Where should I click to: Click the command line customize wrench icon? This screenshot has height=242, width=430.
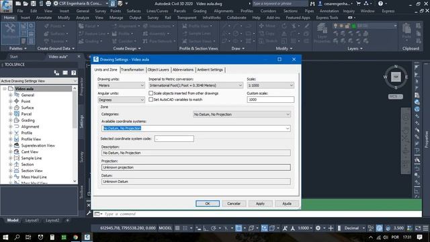point(89,213)
